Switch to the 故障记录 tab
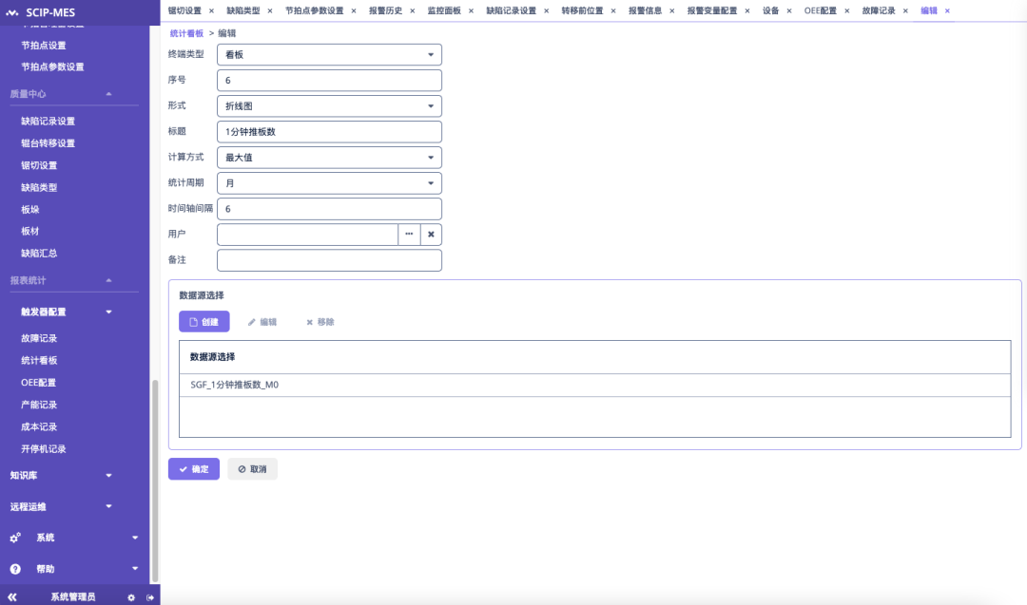The width and height of the screenshot is (1027, 605). (879, 11)
